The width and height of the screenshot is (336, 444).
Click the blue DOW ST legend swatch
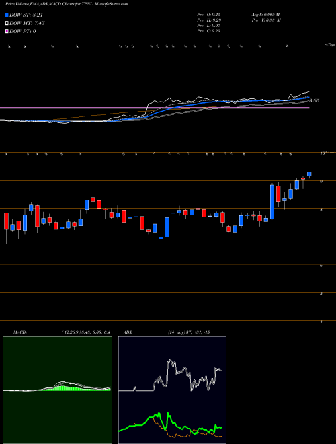(x=7, y=15)
